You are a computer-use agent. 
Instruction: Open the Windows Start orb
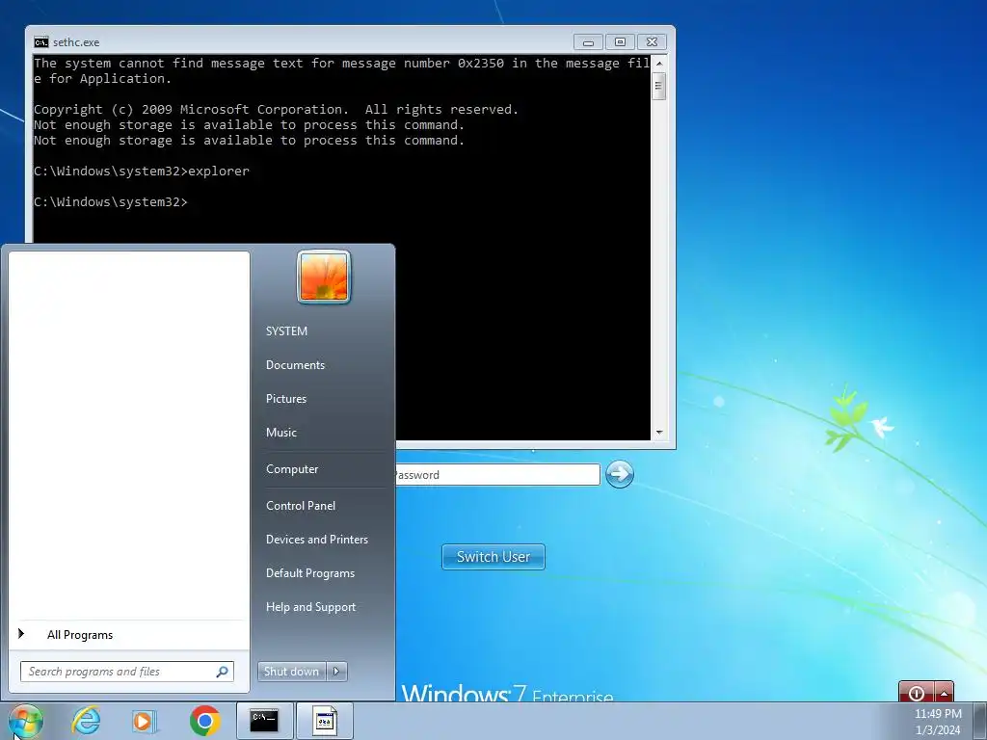coord(25,721)
